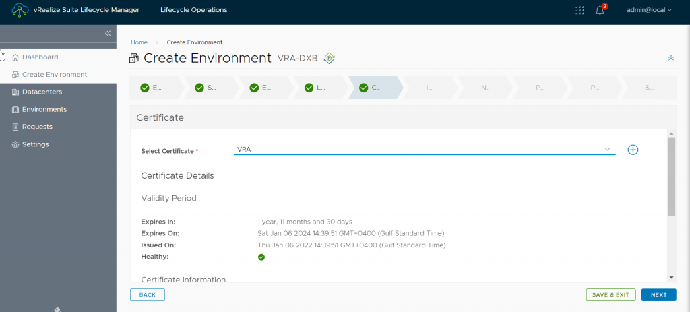
Task: Click the green Healthy check icon
Action: (x=261, y=257)
